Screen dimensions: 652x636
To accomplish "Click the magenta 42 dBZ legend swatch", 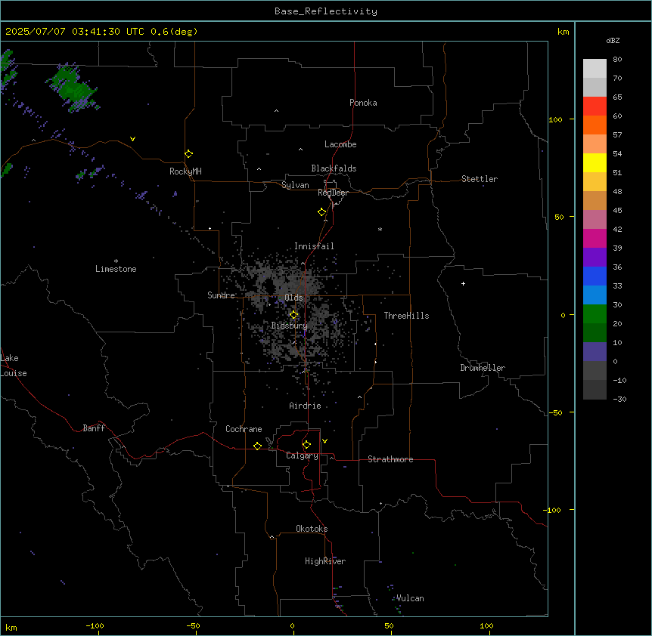I will [x=595, y=238].
